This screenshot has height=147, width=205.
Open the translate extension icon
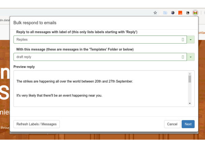pyautogui.click(x=165, y=13)
